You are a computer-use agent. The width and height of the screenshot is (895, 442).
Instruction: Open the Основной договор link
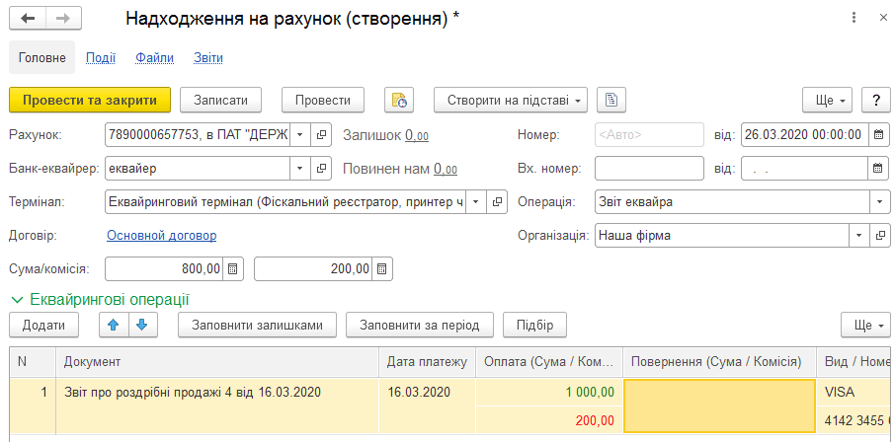(162, 236)
